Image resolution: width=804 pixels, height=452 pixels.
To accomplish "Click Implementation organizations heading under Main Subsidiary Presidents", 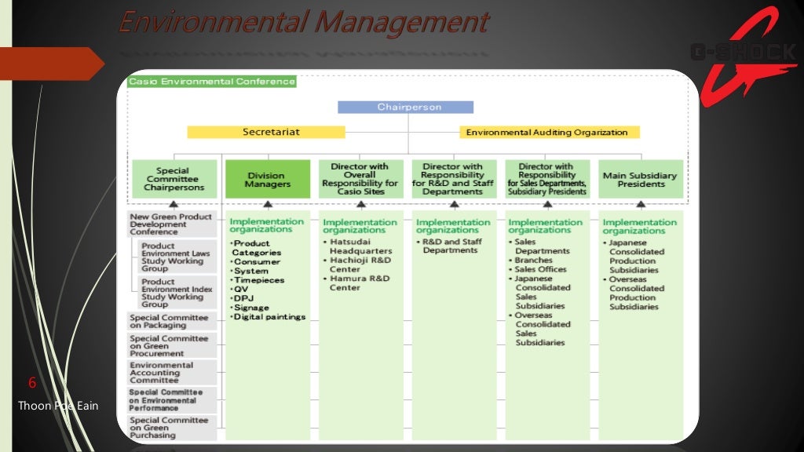I will point(640,227).
